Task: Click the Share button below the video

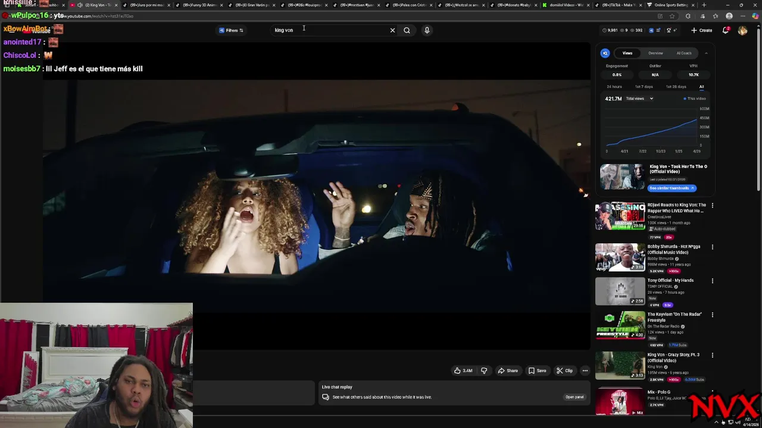Action: [x=508, y=371]
